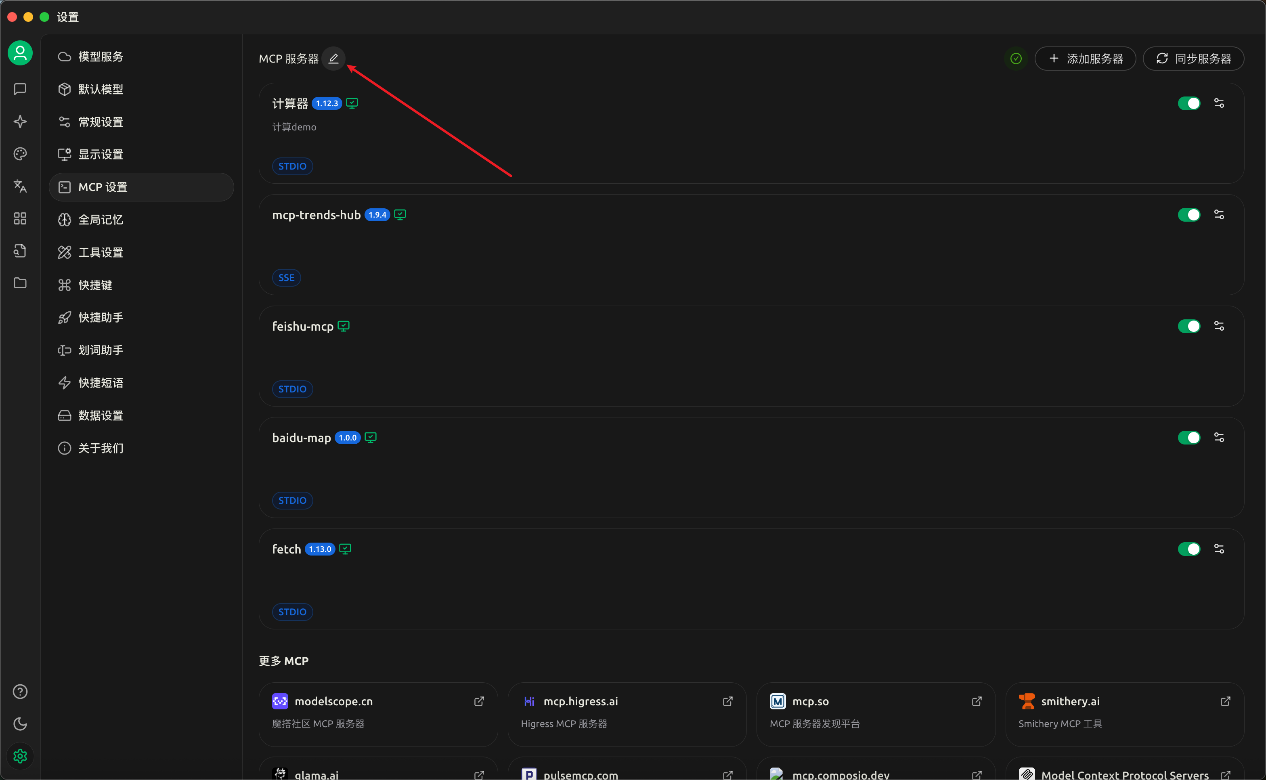This screenshot has width=1266, height=780.
Task: Click the green check status icon
Action: pyautogui.click(x=1016, y=58)
